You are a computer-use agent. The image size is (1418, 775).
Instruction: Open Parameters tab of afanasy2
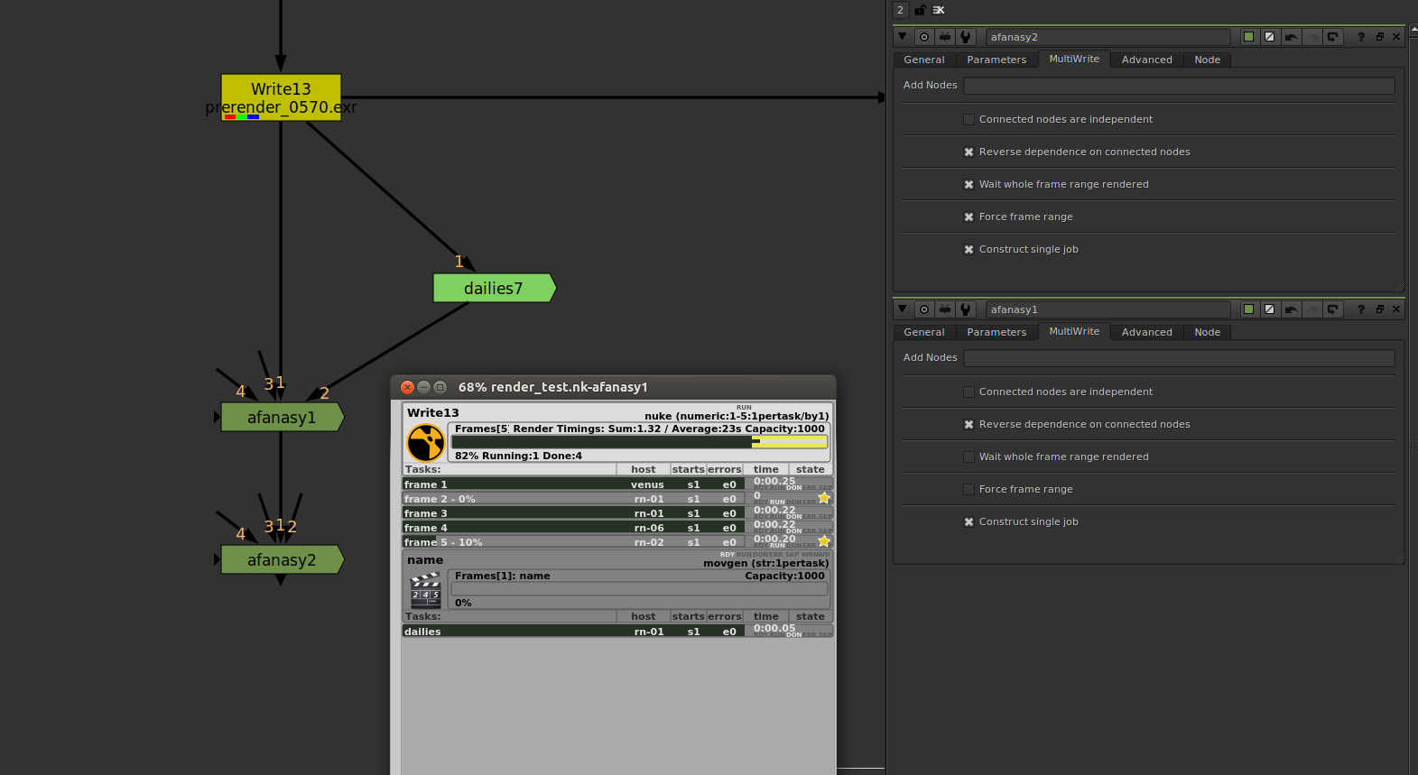996,60
